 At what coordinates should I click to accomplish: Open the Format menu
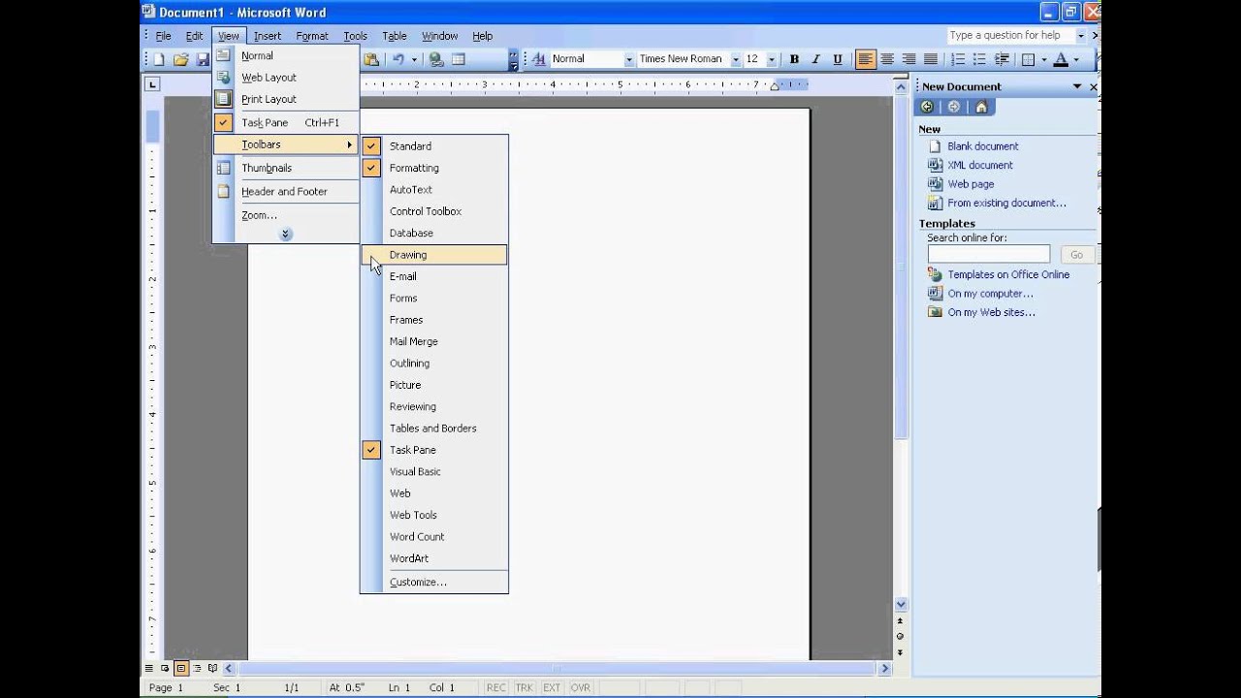click(312, 36)
